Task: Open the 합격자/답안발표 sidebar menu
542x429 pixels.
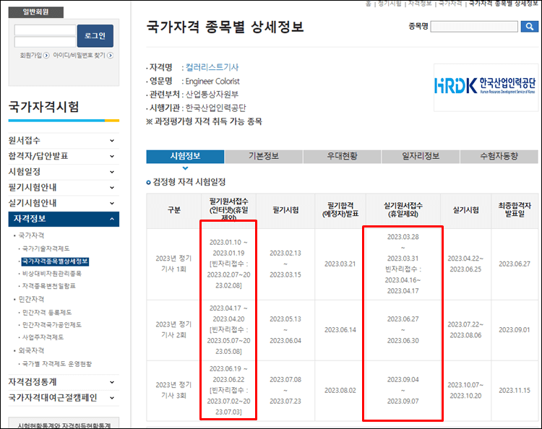Action: [64, 156]
